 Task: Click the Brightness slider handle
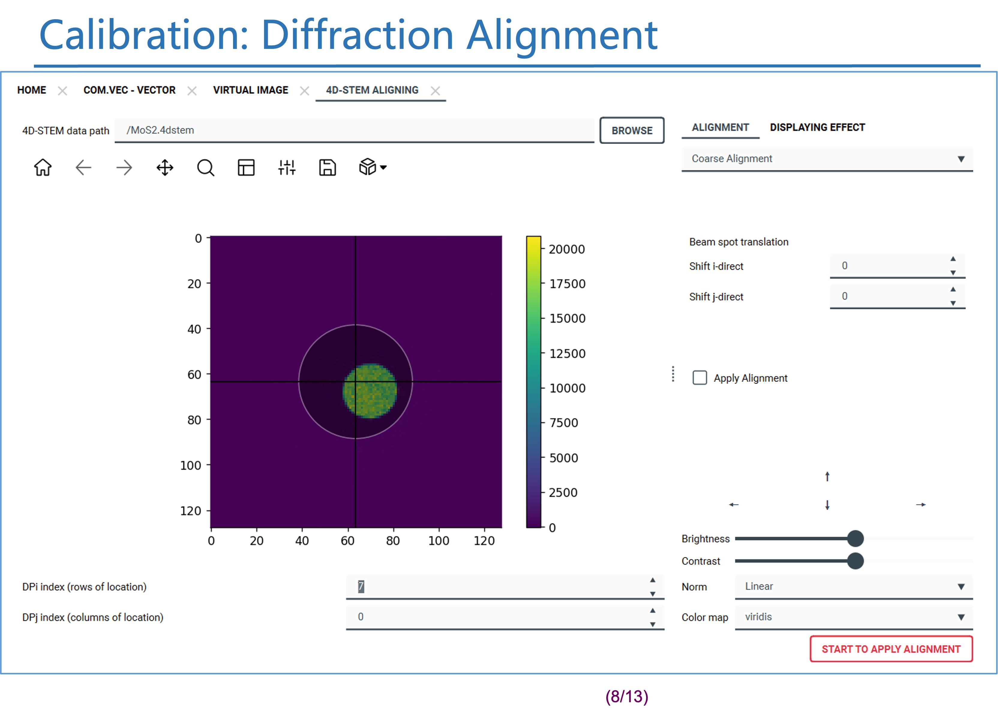[x=855, y=539]
